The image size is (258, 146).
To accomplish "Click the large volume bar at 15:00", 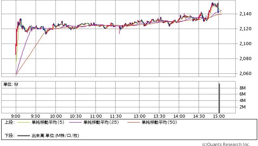I will [219, 98].
